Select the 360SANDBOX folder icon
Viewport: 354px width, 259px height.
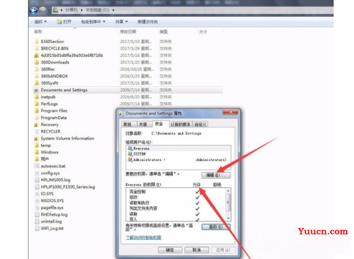[37, 76]
